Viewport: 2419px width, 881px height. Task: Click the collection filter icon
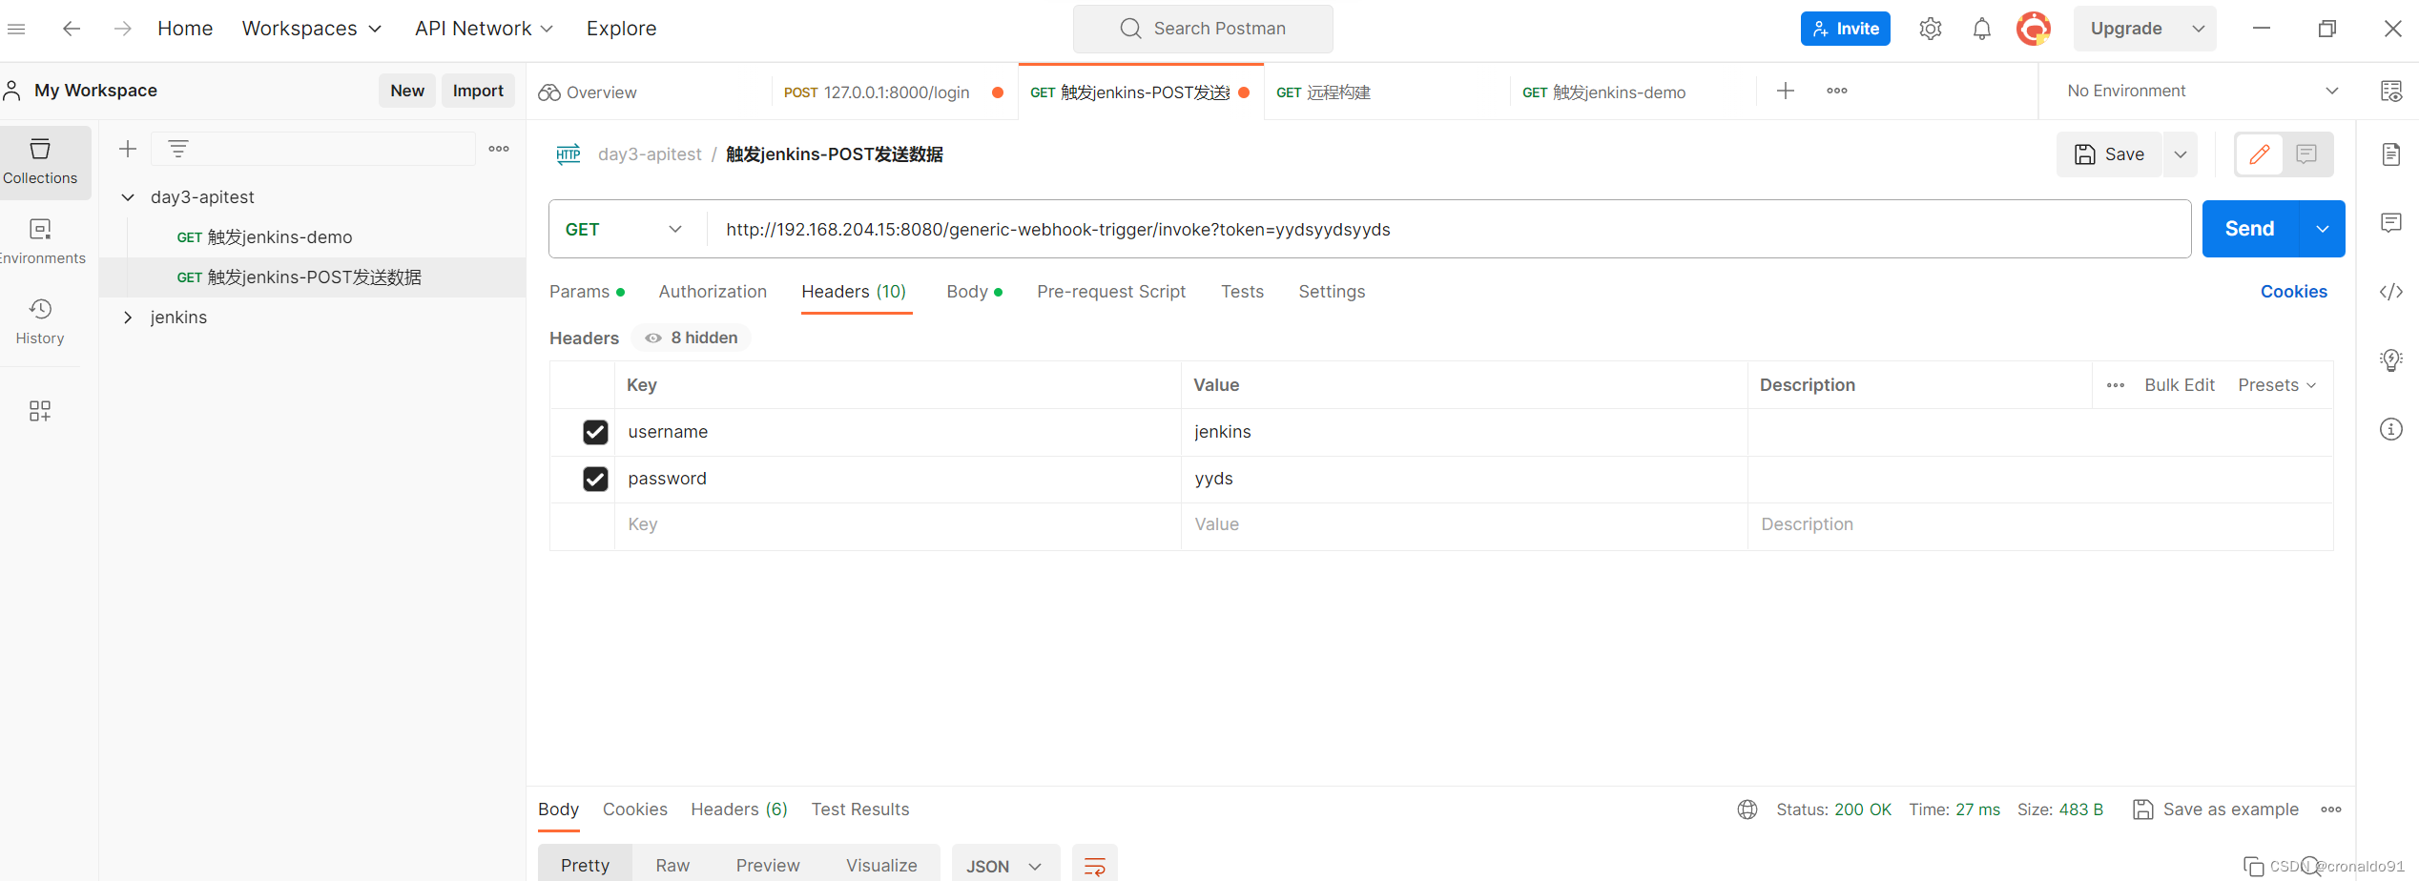tap(178, 149)
